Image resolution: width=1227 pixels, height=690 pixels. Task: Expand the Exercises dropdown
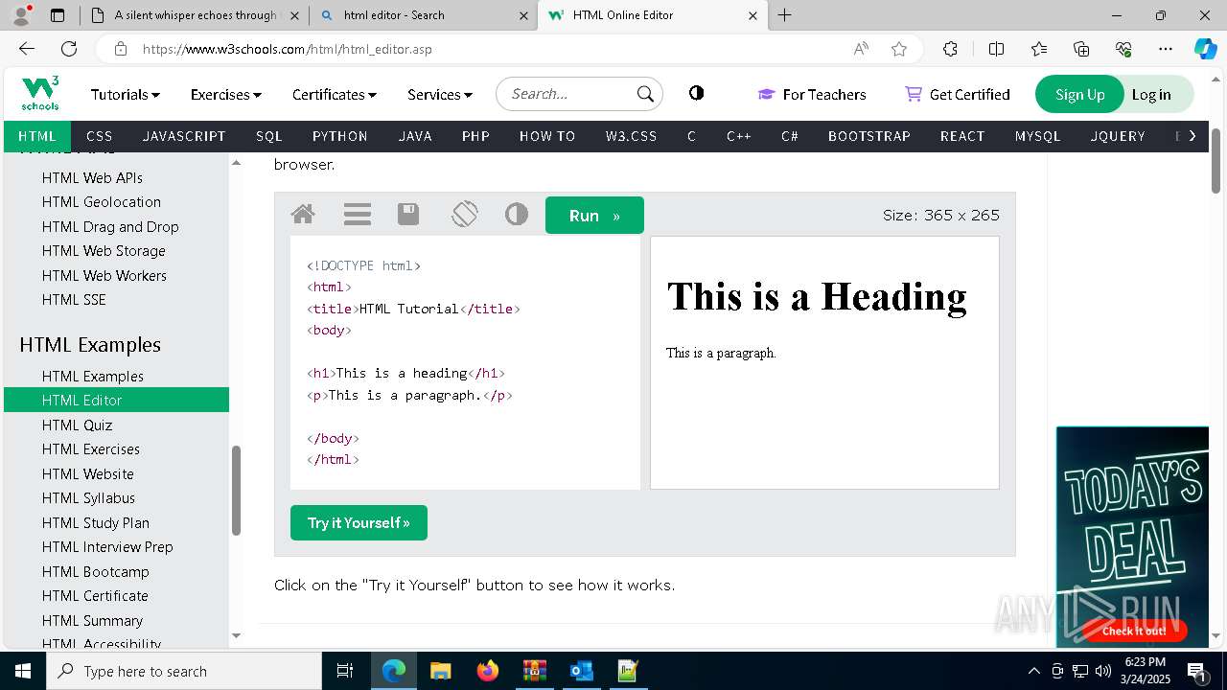226,94
